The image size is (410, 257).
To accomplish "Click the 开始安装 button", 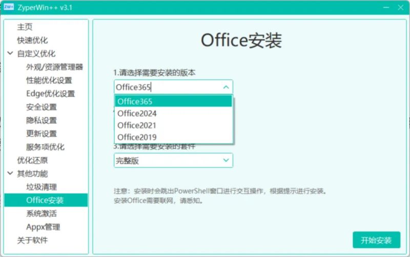I will click(376, 240).
